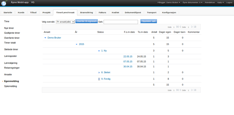This screenshot has height=115, width=234.
Task: Click Overfør til regneark button
Action: 87,21
